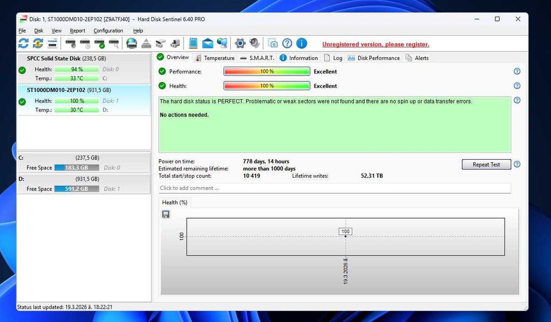
Task: Click the blue envelope e-mail icon
Action: tap(208, 43)
